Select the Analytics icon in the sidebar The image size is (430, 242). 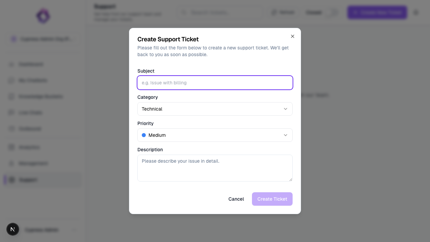[x=11, y=147]
